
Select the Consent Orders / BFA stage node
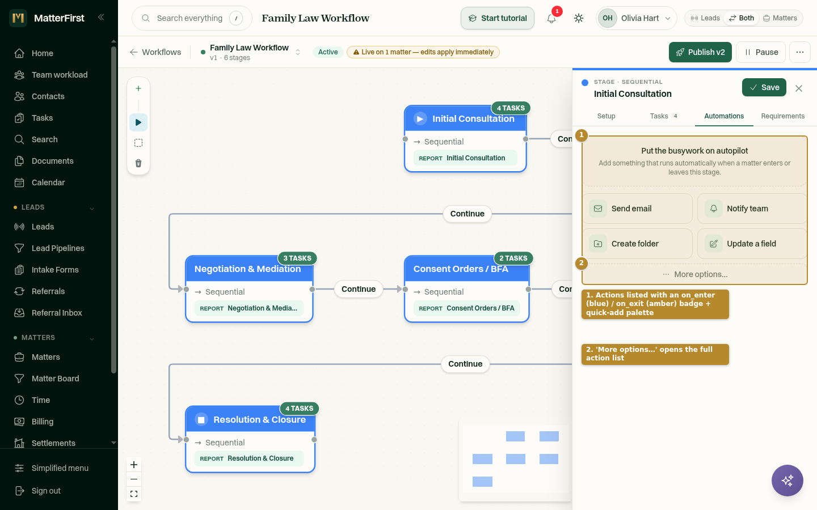tap(466, 289)
